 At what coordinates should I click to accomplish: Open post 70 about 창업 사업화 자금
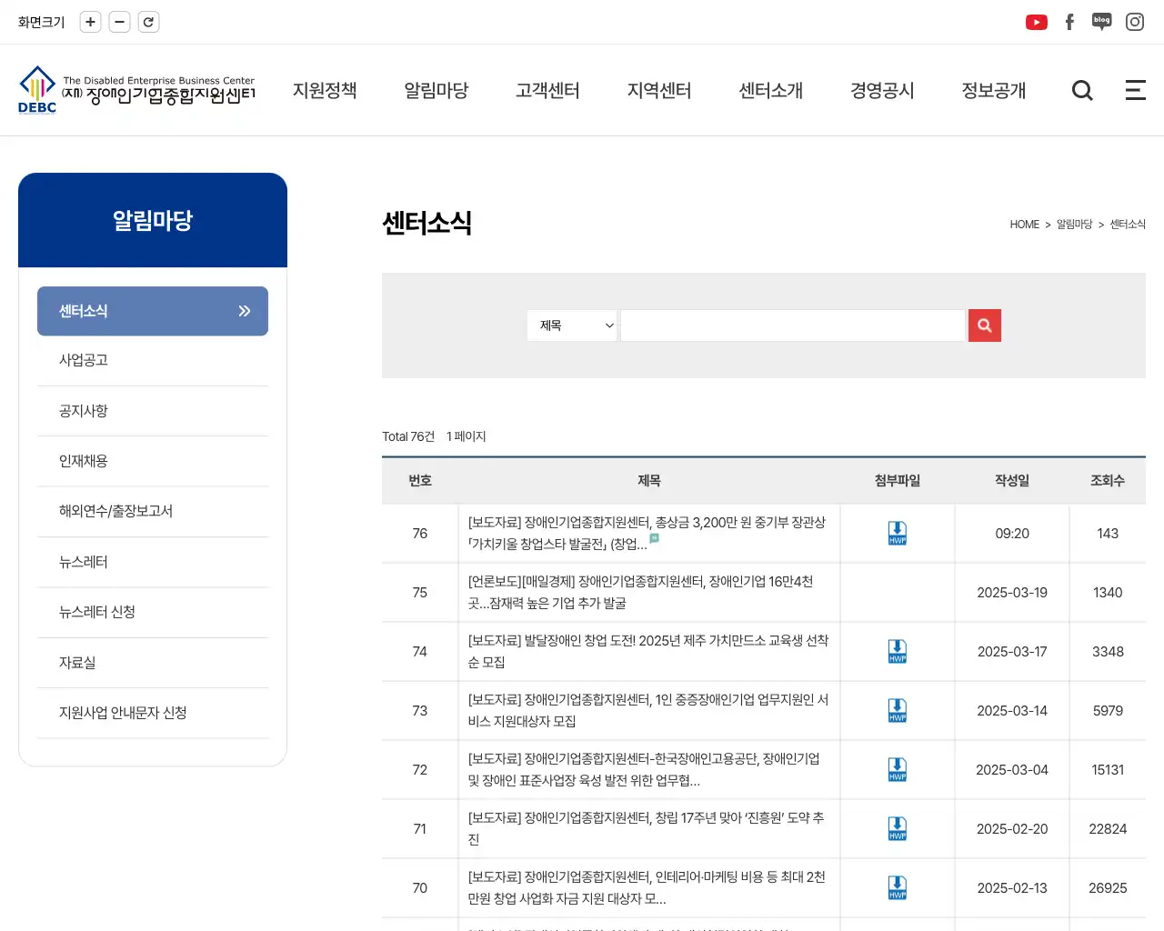(647, 888)
